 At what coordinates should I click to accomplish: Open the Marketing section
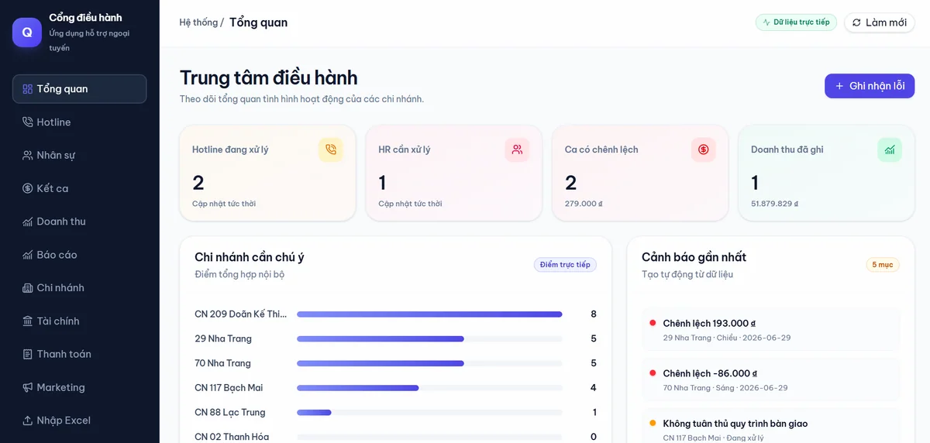79,387
